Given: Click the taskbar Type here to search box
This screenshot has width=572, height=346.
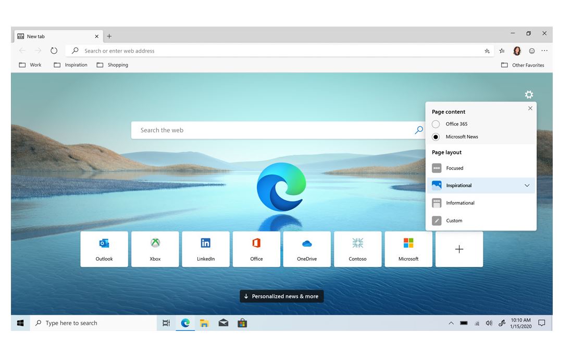Looking at the screenshot, I should [x=93, y=323].
